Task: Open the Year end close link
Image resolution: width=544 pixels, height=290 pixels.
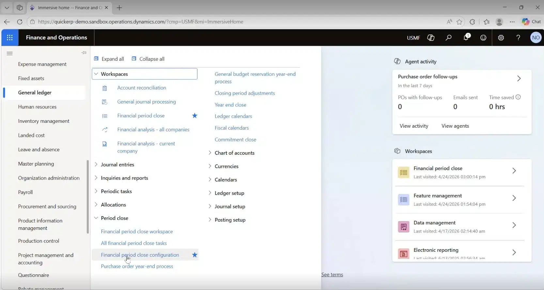Action: [230, 105]
